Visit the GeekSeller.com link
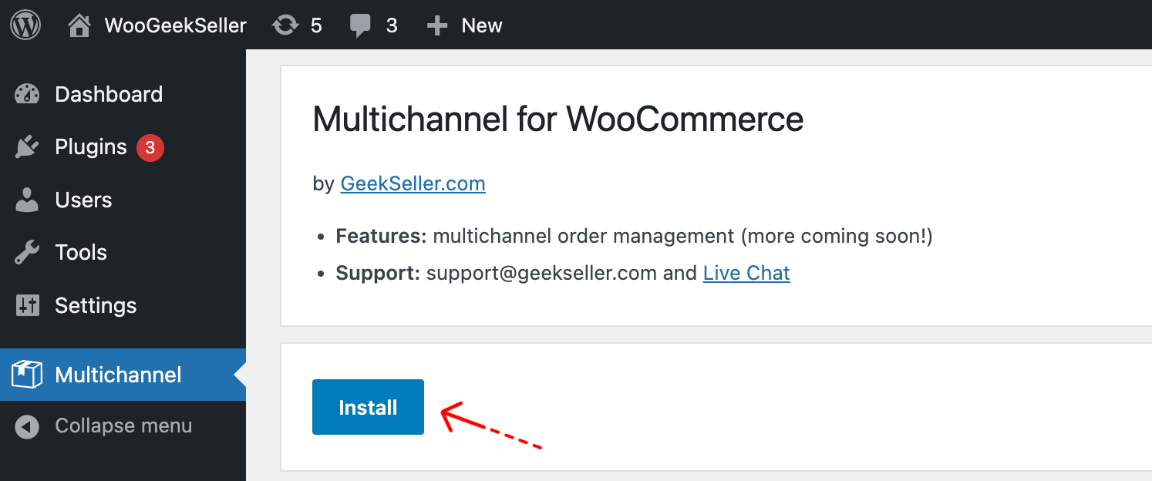Viewport: 1152px width, 481px height. click(413, 183)
